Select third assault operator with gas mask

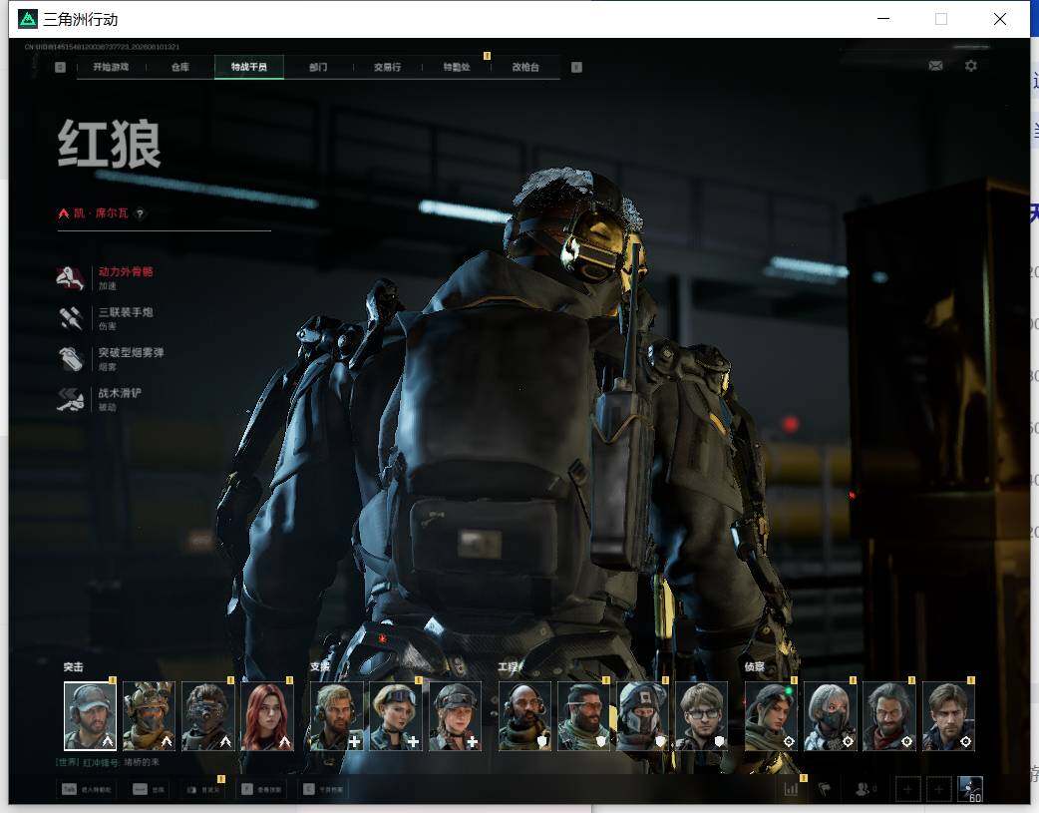coord(208,716)
